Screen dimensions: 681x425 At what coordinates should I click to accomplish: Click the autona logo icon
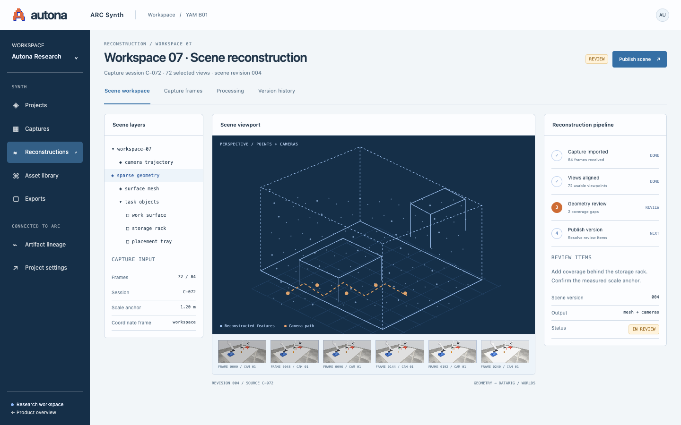tap(19, 15)
